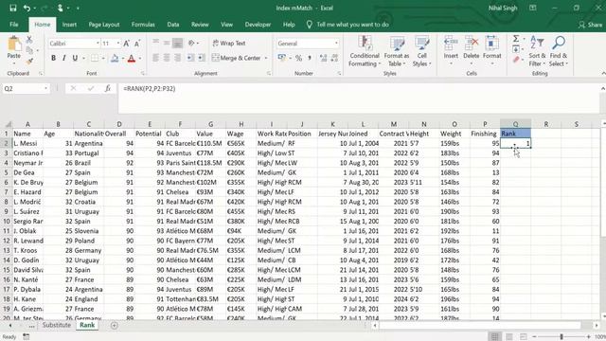Click the Format cells icon
606x341 pixels.
click(491, 44)
